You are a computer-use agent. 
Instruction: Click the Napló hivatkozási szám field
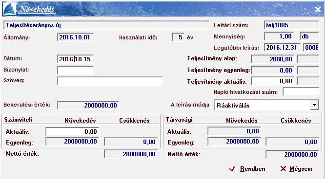coord(301,92)
